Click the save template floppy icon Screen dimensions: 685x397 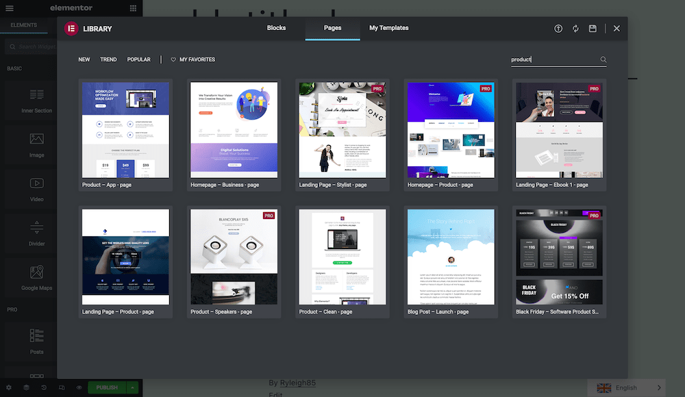tap(593, 28)
